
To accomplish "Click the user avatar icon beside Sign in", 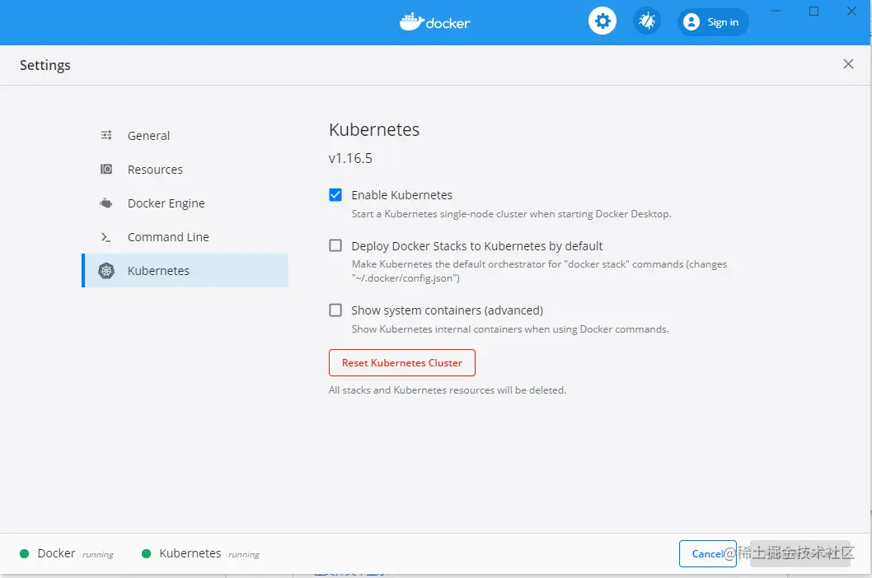I will click(x=692, y=21).
